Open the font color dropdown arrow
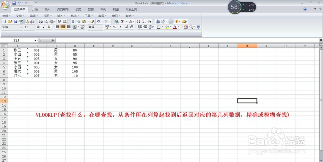The height and width of the screenshot is (162, 323). 178,27
